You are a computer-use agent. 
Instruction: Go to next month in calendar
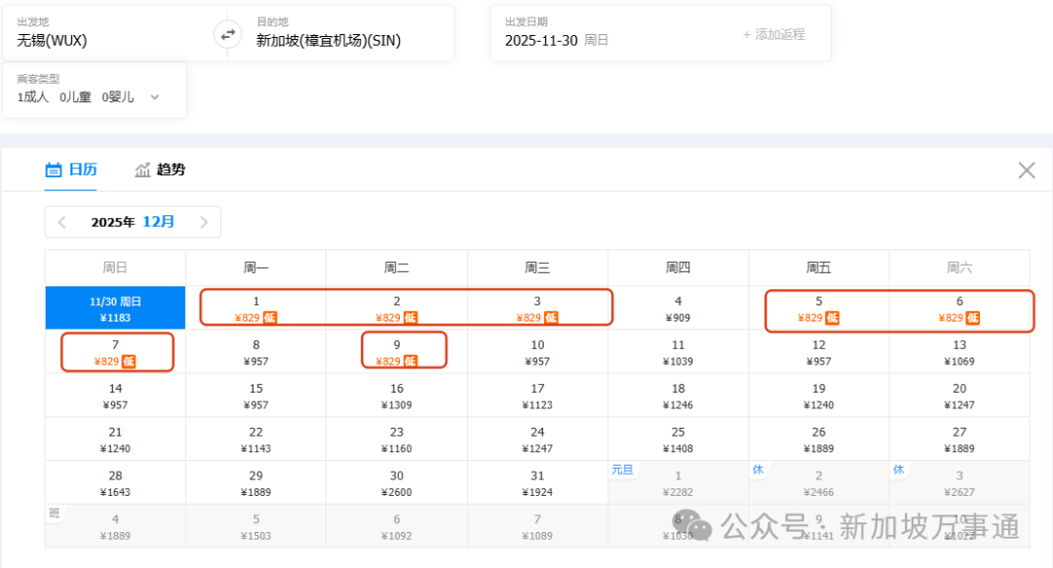(x=204, y=222)
